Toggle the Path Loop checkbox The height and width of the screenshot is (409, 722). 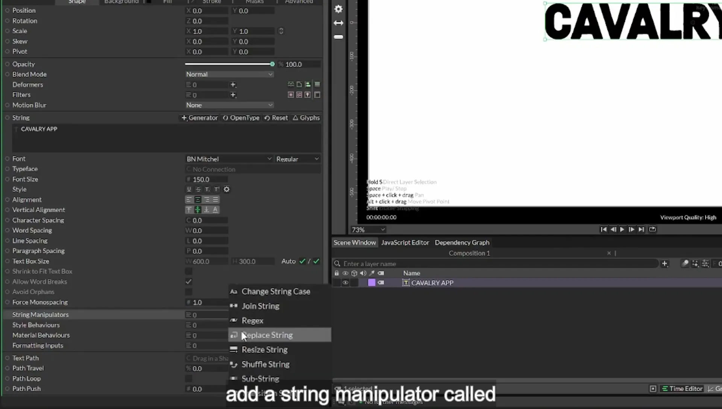pyautogui.click(x=189, y=379)
